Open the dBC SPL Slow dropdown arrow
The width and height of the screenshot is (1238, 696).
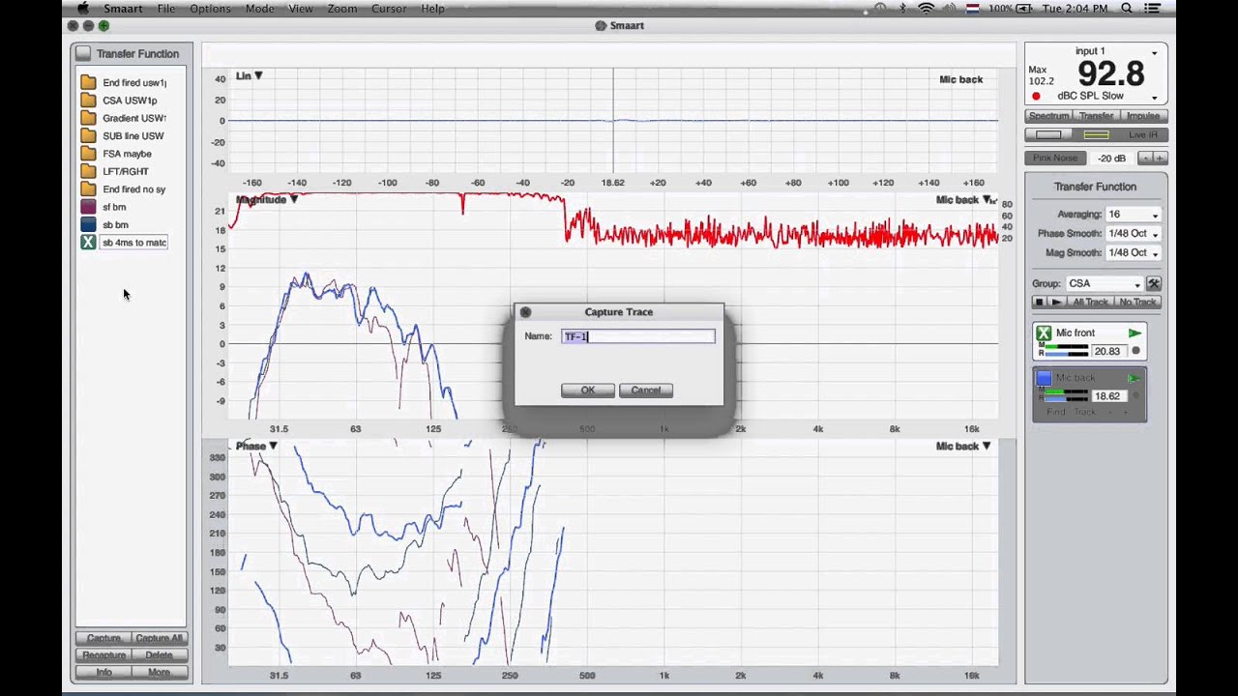pos(1154,98)
